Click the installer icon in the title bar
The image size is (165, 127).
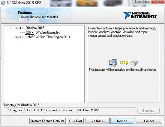click(x=3, y=2)
